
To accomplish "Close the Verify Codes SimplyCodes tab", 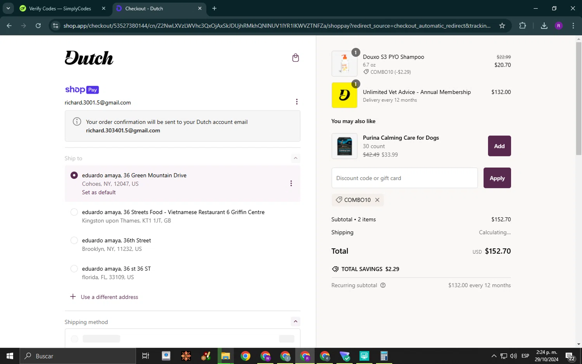I will pos(104,8).
